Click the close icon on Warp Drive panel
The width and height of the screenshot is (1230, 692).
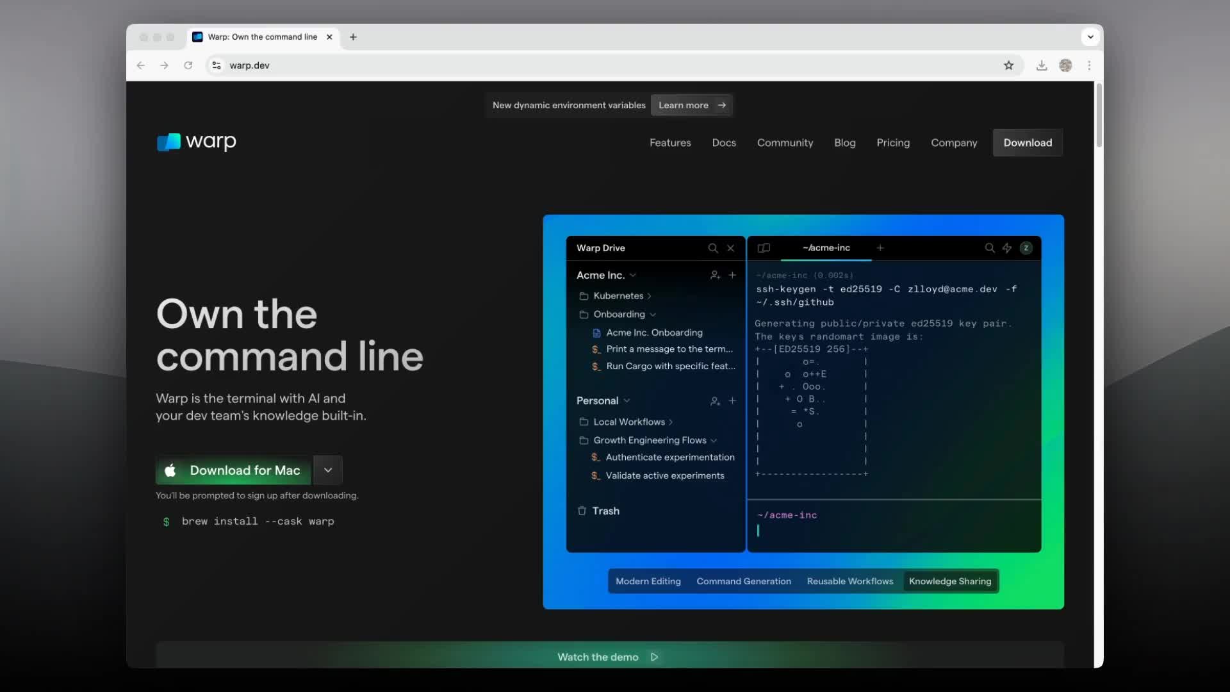(x=730, y=247)
